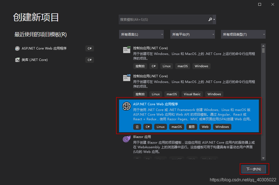Close the create project window
Screen dimensions: 279x185
[272, 4]
